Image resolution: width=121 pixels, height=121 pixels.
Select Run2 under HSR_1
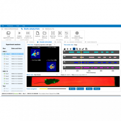pyautogui.click(x=13, y=56)
